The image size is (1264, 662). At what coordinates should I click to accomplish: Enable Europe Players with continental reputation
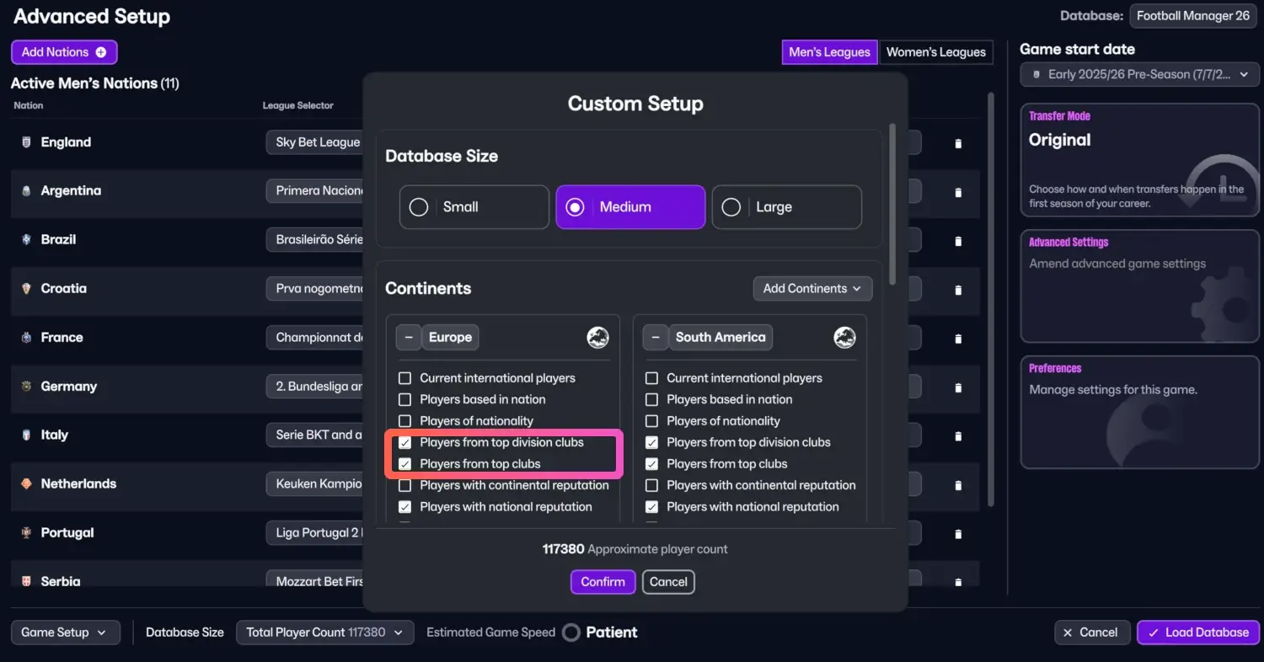tap(404, 485)
